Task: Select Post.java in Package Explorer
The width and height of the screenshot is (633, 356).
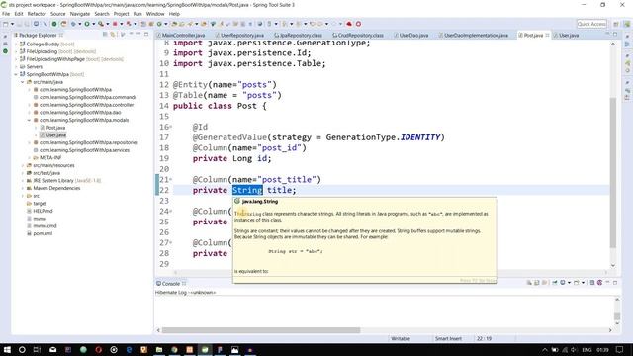Action: [x=55, y=128]
